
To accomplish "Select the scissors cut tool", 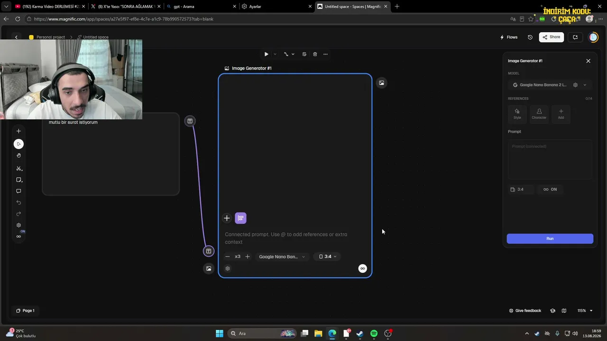I will click(18, 169).
